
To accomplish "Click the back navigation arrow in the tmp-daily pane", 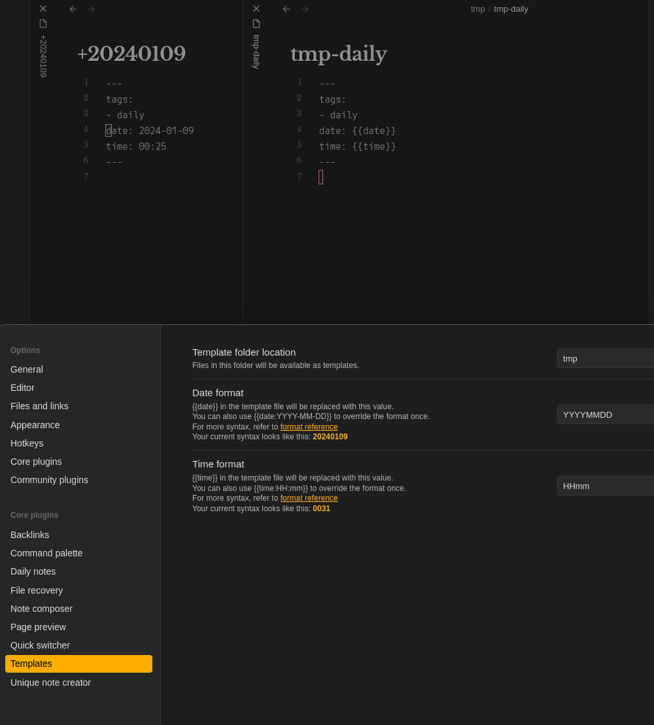I will (x=286, y=8).
